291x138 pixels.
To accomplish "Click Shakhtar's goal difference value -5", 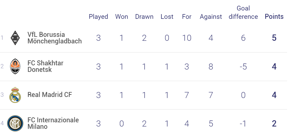I will (243, 66).
